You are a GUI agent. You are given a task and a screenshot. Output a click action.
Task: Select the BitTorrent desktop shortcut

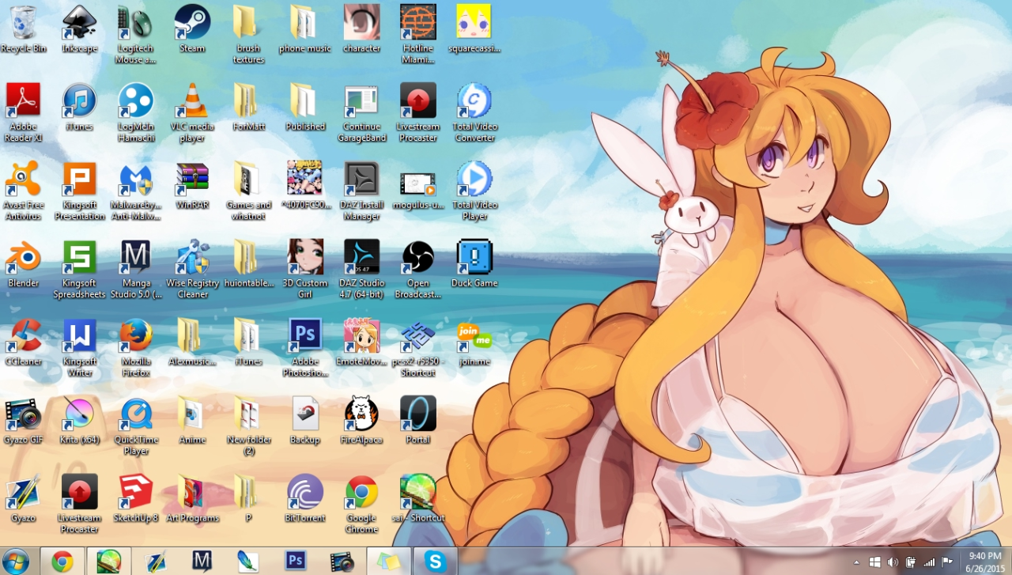[x=305, y=498]
